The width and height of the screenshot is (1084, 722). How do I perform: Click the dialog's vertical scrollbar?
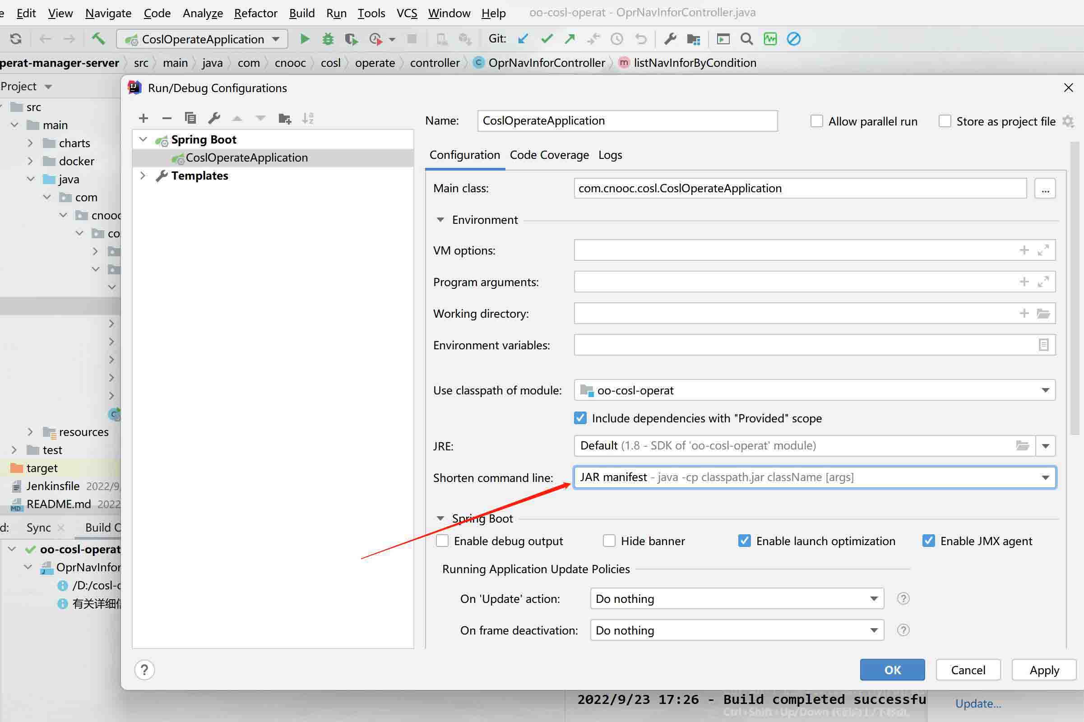click(x=1075, y=288)
